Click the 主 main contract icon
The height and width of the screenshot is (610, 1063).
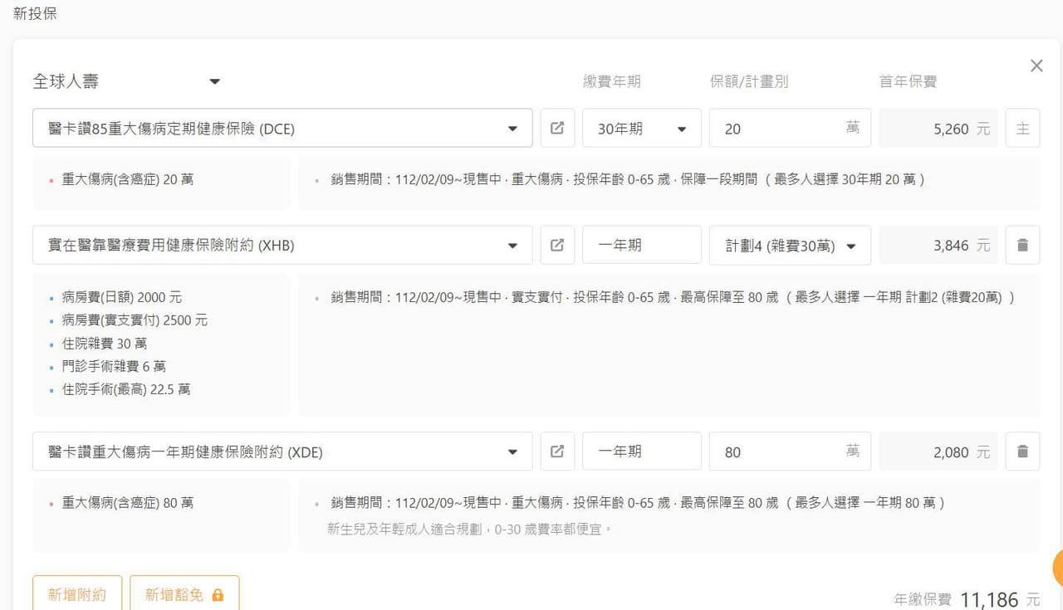1022,129
